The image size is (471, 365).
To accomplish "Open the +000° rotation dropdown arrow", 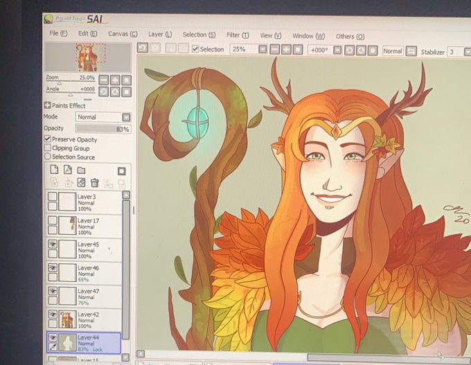I will coord(337,50).
